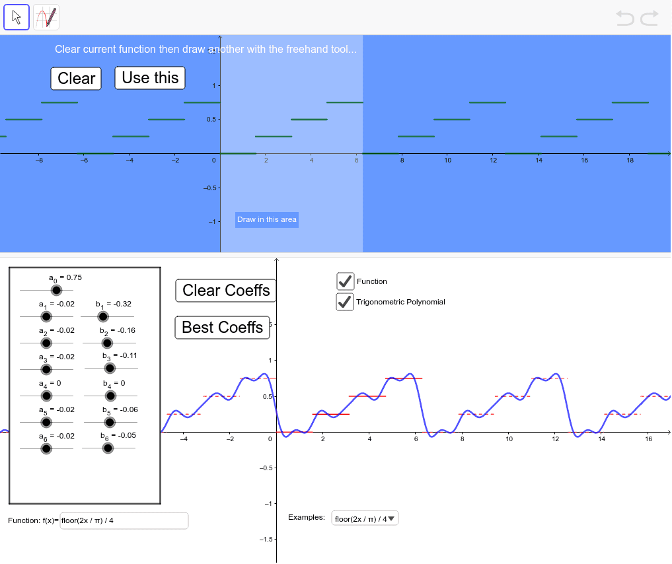Click the b4 slider handle
The height and width of the screenshot is (564, 672).
(110, 396)
